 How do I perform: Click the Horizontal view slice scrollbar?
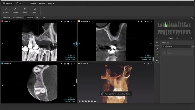click(x=76, y=81)
